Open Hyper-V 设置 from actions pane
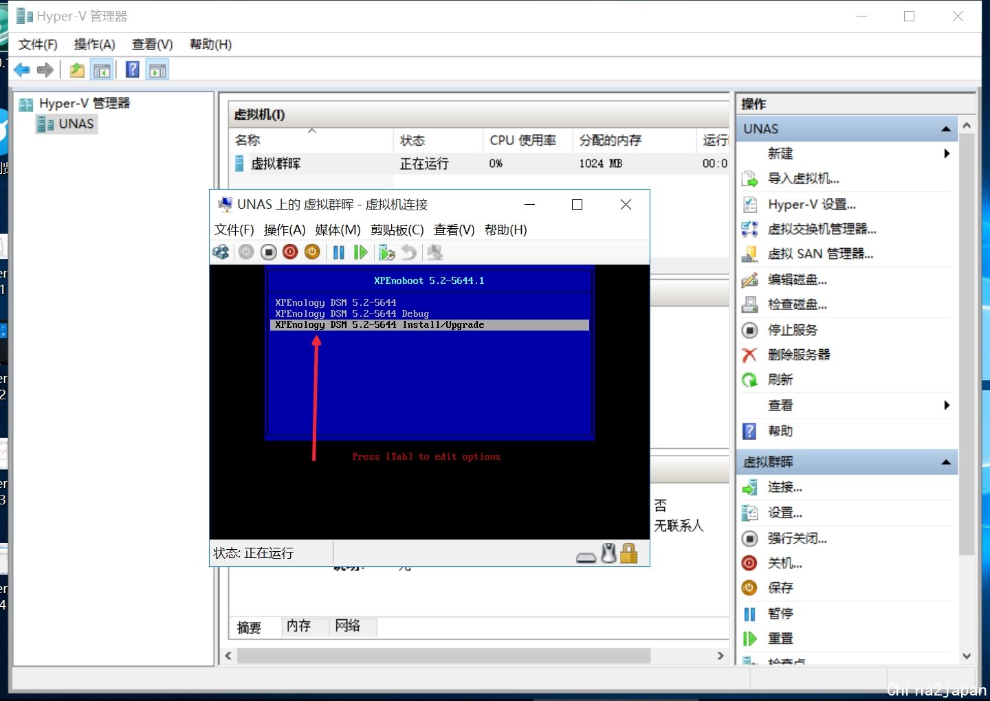This screenshot has height=701, width=990. 812,204
